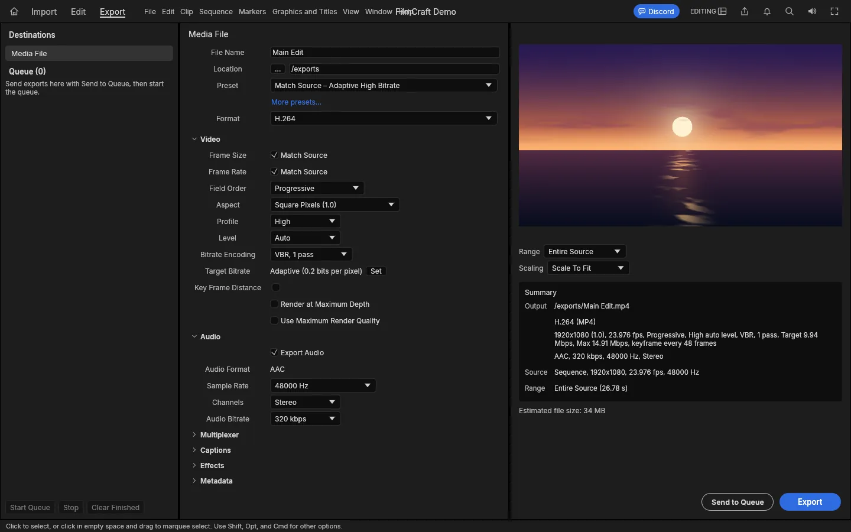851x532 pixels.
Task: Browse export location with the ellipsis button
Action: 278,69
